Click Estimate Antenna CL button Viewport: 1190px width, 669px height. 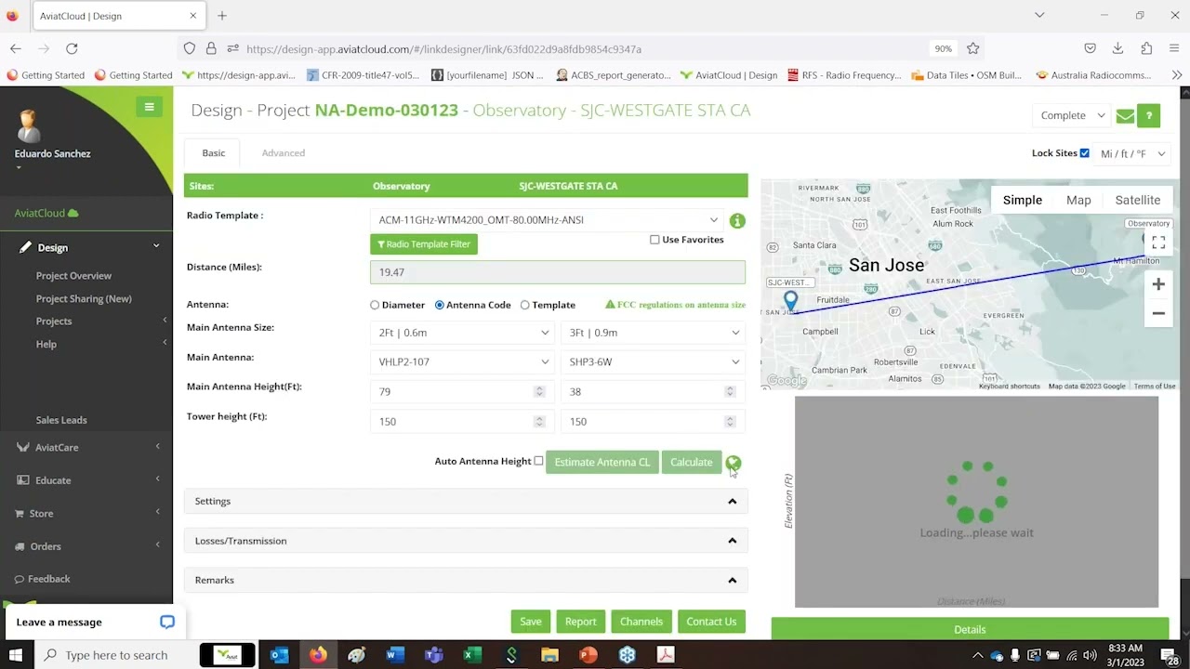point(602,462)
